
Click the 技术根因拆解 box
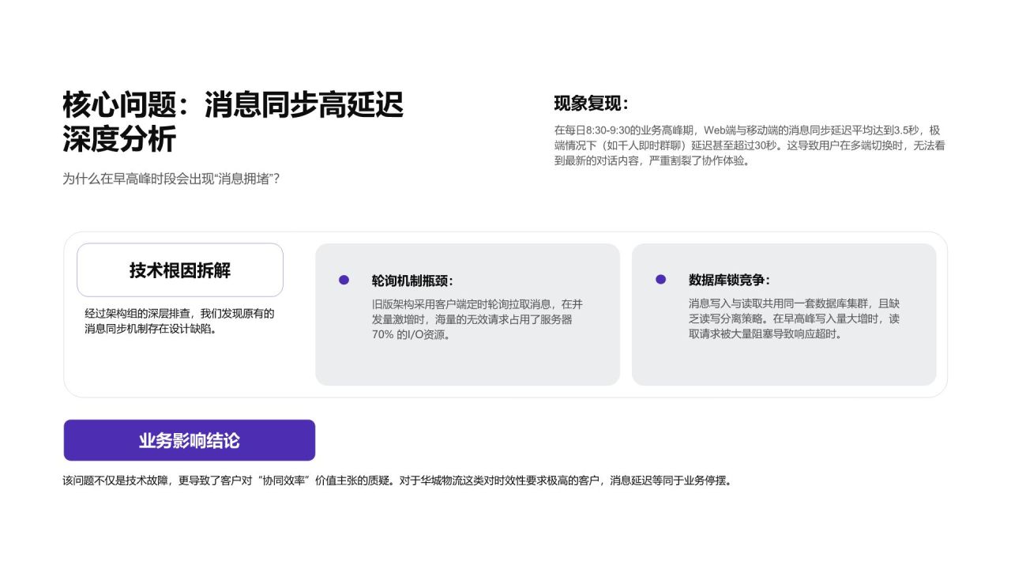(180, 270)
